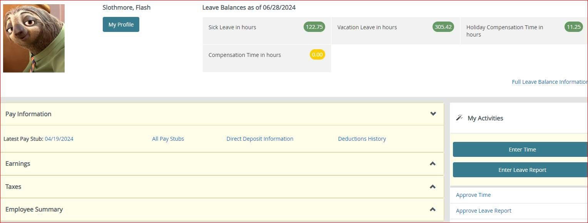
Task: Click the My Profile button
Action: point(121,24)
